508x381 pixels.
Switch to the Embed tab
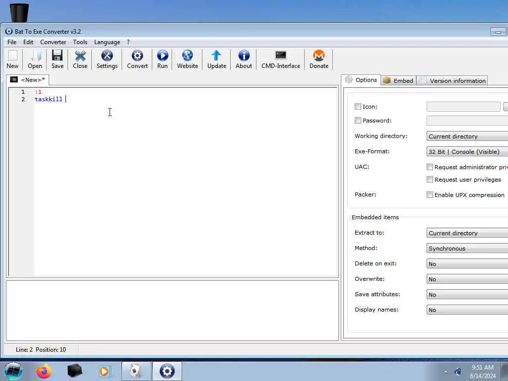point(398,81)
